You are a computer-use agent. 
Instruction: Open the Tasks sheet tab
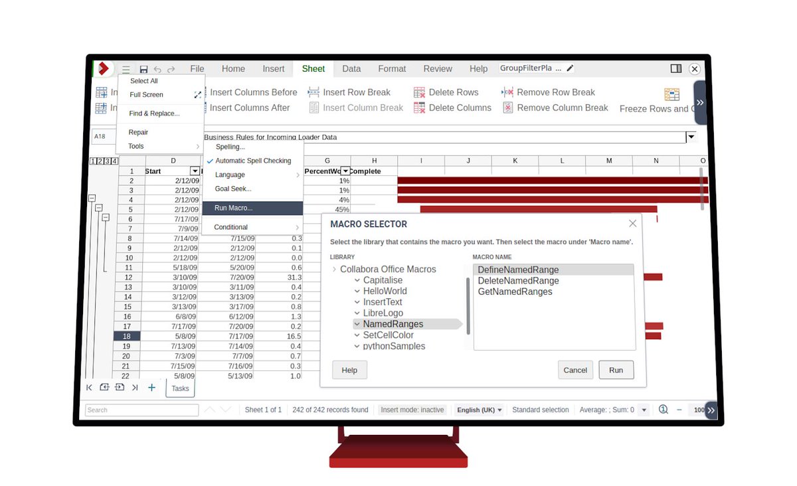point(180,388)
